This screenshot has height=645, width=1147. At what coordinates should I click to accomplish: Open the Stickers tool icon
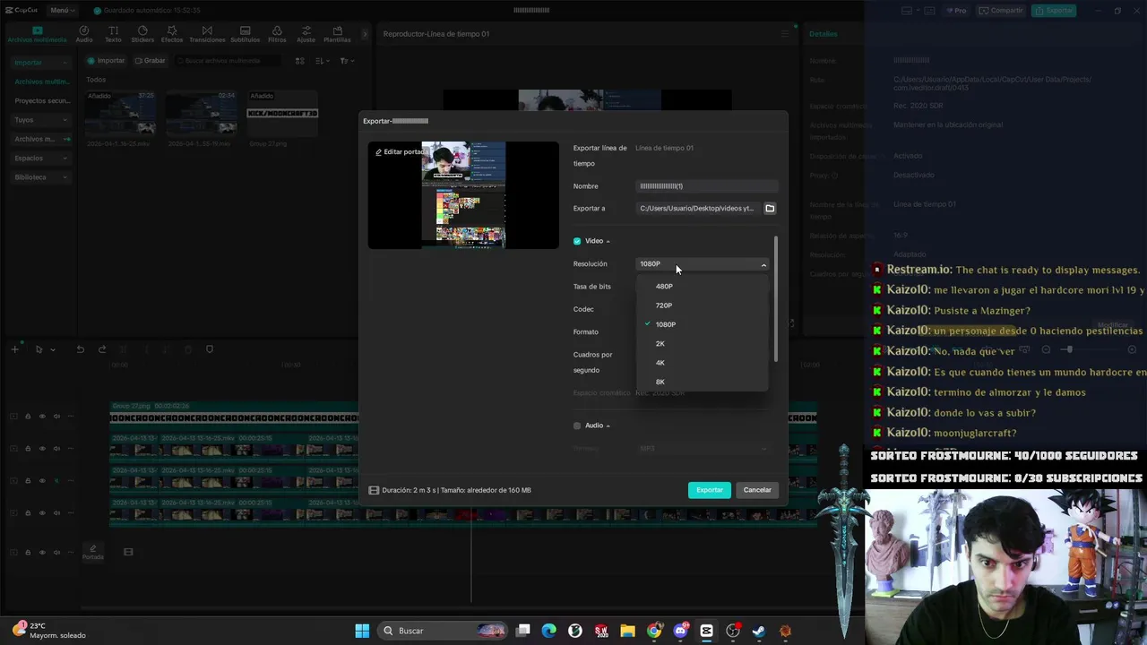tap(142, 34)
